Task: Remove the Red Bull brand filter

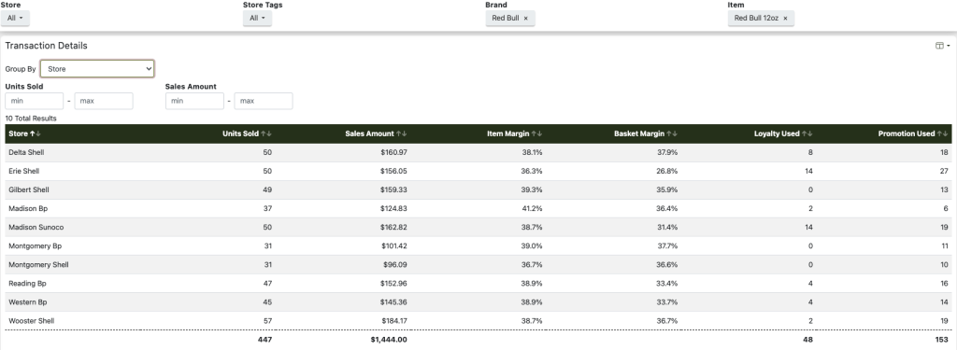Action: pyautogui.click(x=525, y=19)
